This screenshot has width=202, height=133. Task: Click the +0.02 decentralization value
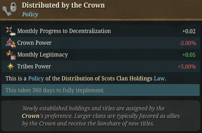tap(189, 31)
